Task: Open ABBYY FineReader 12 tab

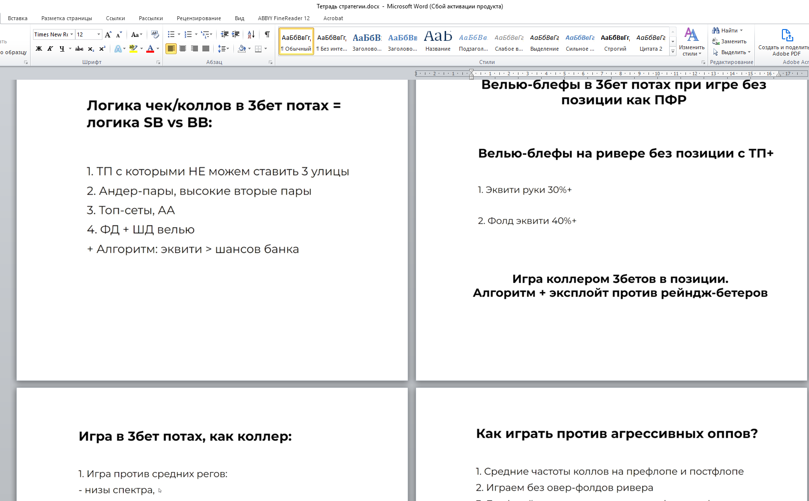Action: coord(284,18)
